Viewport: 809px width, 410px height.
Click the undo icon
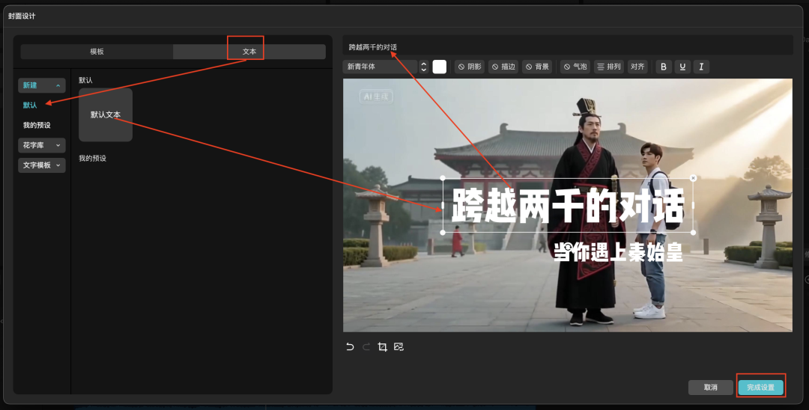[x=350, y=346]
